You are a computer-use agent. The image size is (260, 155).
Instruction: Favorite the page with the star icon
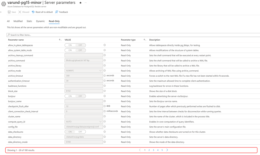(x=80, y=3)
